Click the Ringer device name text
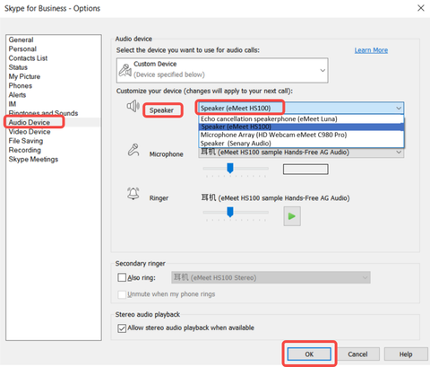Image resolution: width=430 pixels, height=367 pixels. [x=275, y=197]
